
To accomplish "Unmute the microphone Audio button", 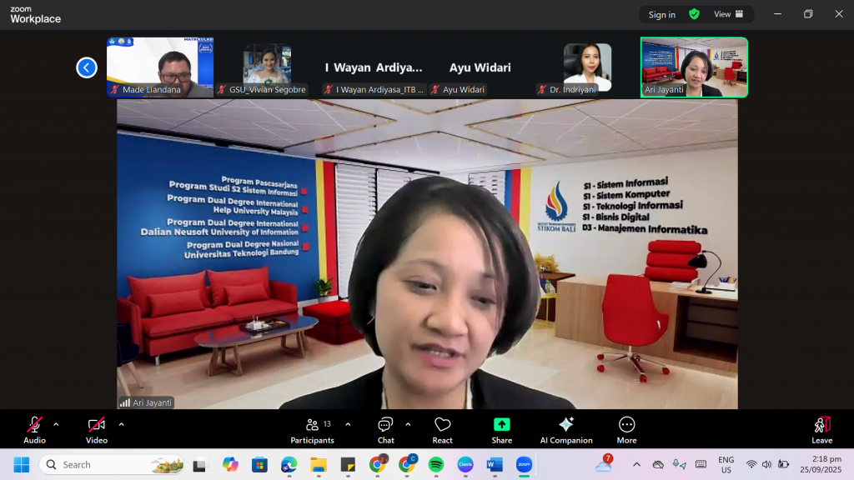I will (x=34, y=430).
